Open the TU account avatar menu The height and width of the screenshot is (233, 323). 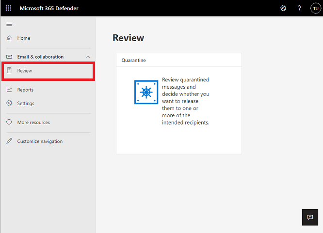pyautogui.click(x=316, y=8)
